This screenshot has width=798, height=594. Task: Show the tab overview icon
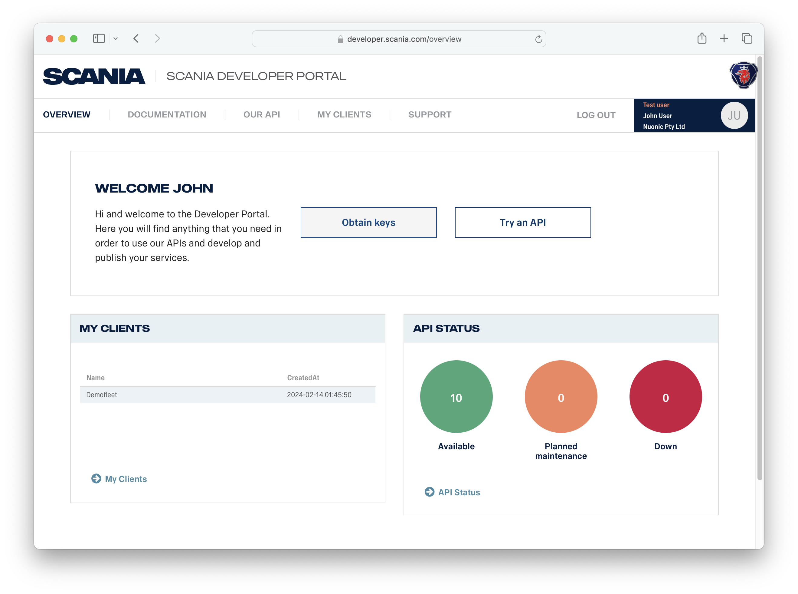pyautogui.click(x=747, y=38)
